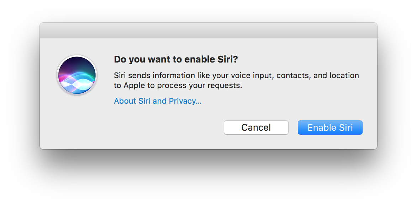
Task: Click the Siri waveform icon
Action: click(x=76, y=75)
